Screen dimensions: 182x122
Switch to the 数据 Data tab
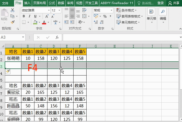coord(61,3)
